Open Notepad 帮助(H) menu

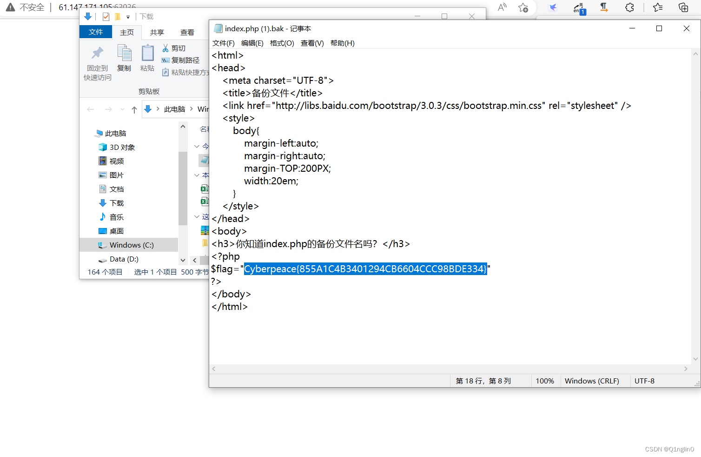click(343, 43)
